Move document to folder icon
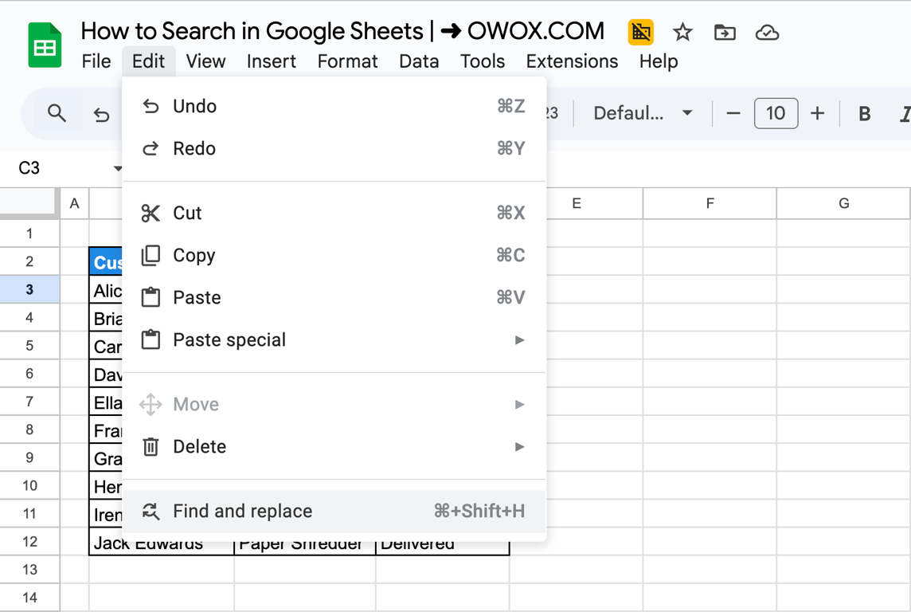The width and height of the screenshot is (911, 612). [x=725, y=33]
